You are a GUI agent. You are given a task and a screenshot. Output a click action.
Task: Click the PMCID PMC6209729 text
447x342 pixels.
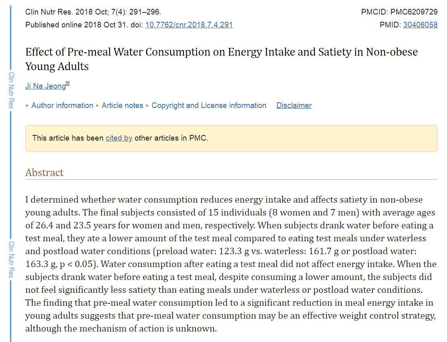[399, 12]
